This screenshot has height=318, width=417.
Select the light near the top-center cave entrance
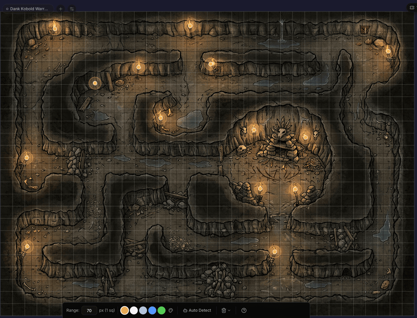[x=190, y=25]
